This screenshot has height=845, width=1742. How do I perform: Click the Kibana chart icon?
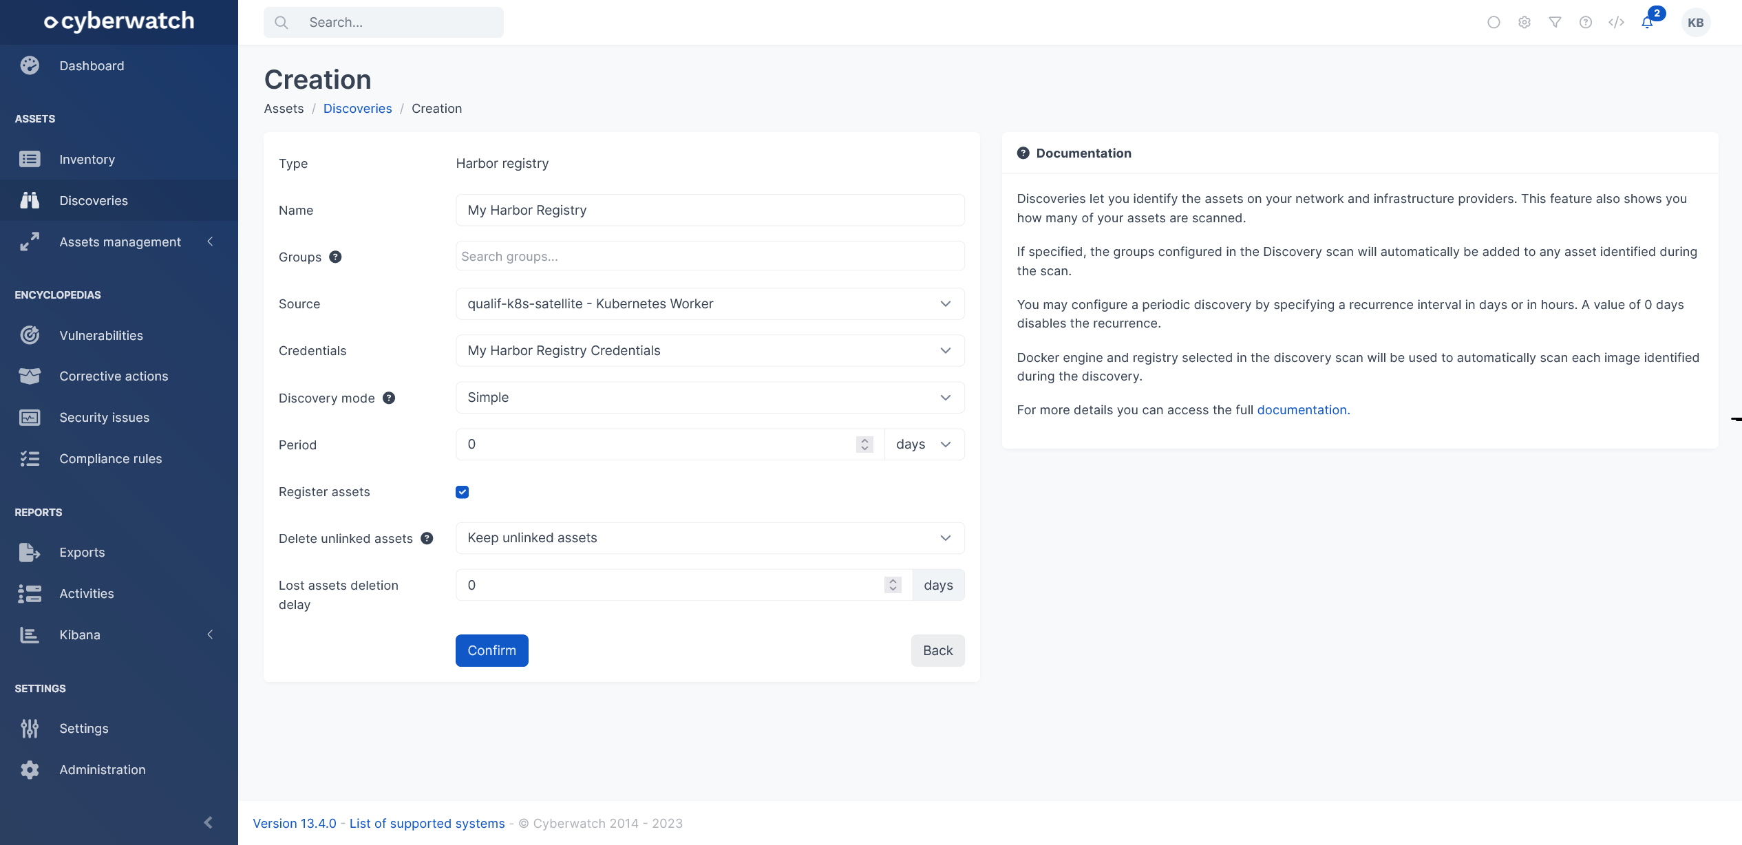[x=30, y=634]
